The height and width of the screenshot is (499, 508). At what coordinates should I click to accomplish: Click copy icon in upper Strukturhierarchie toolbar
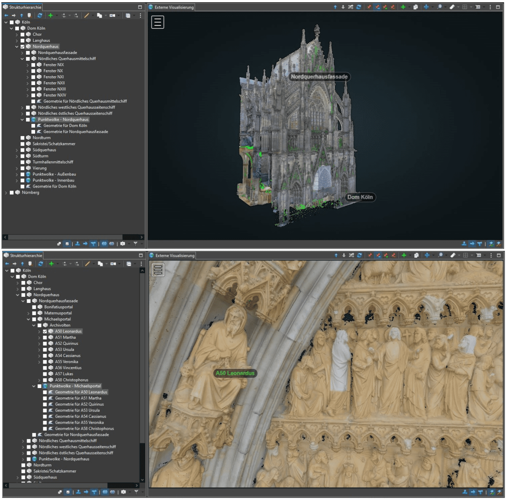(x=99, y=16)
